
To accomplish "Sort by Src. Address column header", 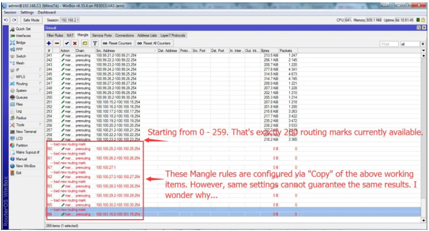I will [126, 51].
